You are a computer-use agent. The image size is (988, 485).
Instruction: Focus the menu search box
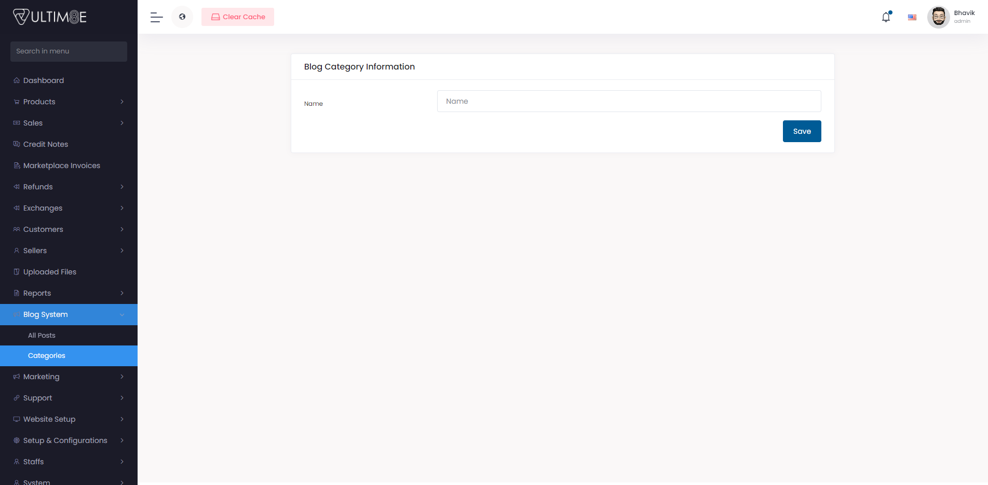[x=69, y=51]
